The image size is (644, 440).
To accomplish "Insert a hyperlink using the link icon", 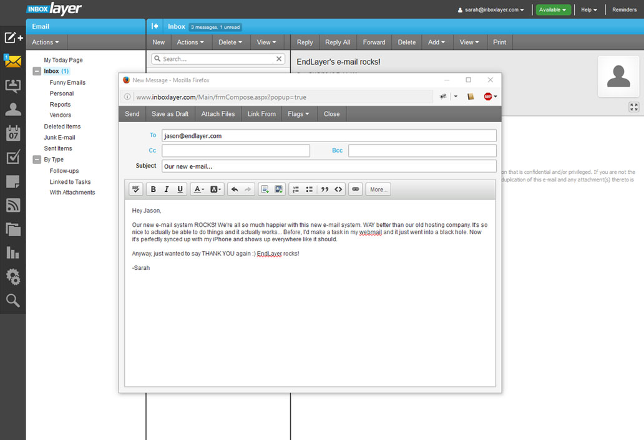I will click(356, 189).
